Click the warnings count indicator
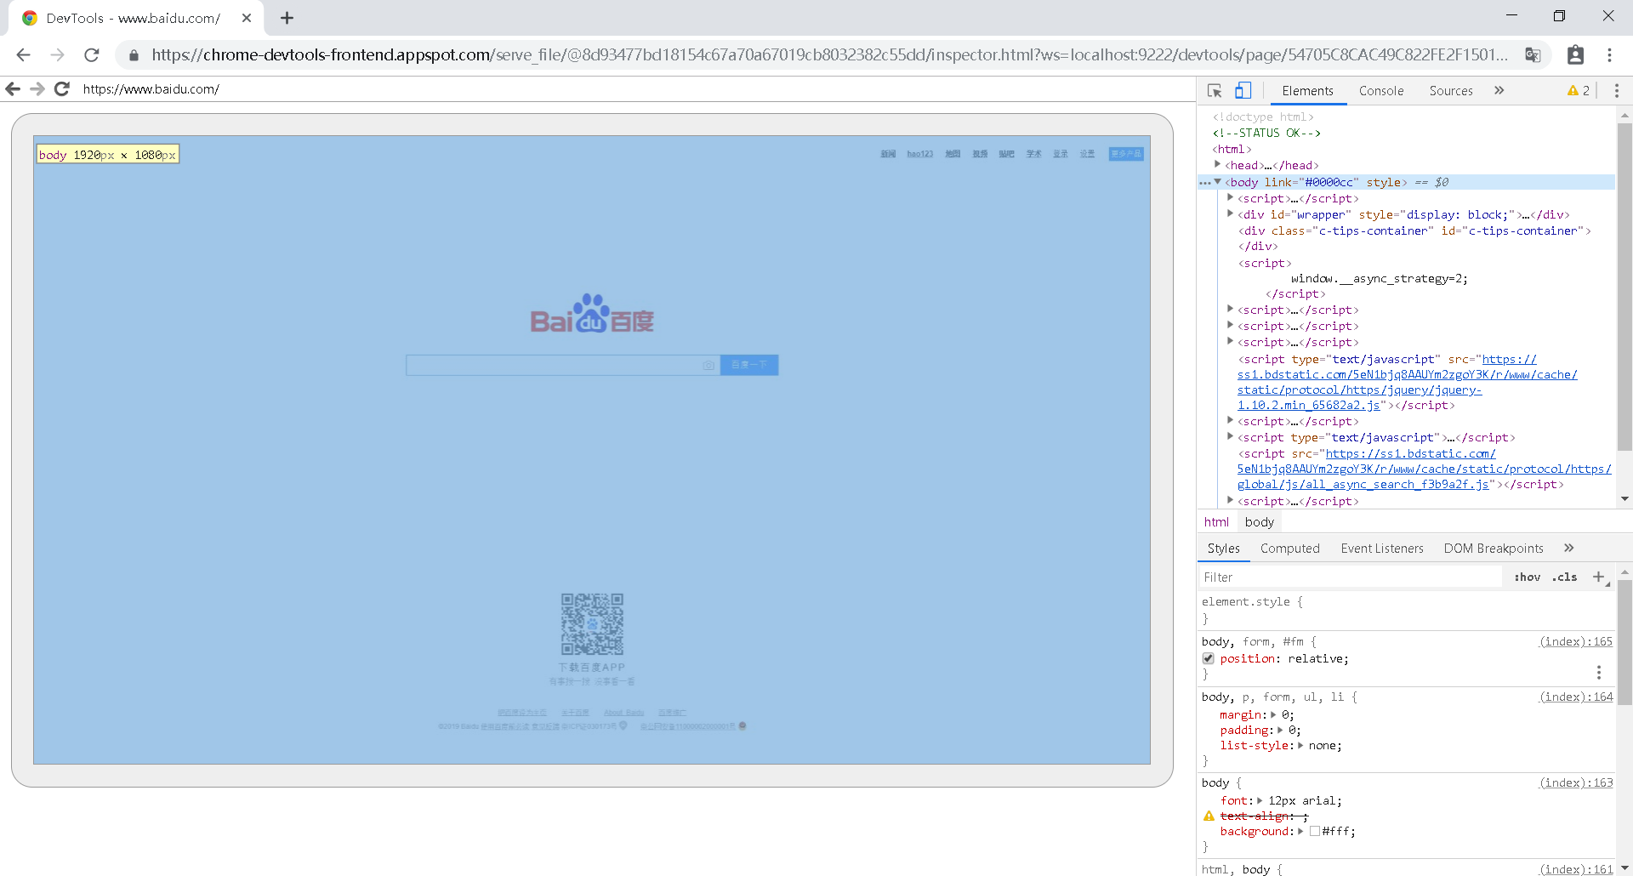The height and width of the screenshot is (876, 1633). [x=1579, y=91]
